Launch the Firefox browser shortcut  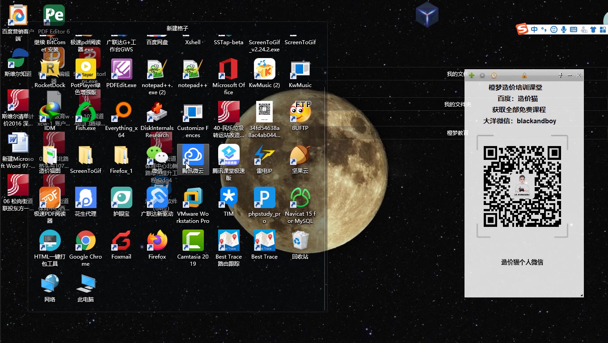tap(157, 245)
